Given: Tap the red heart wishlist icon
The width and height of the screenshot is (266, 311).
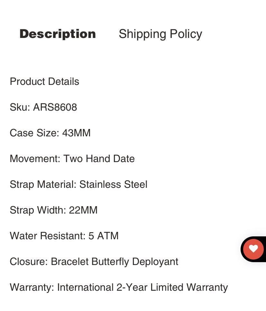Looking at the screenshot, I should (x=253, y=249).
